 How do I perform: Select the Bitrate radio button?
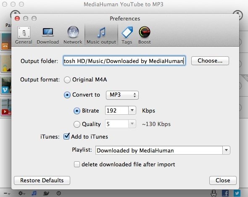pyautogui.click(x=77, y=111)
